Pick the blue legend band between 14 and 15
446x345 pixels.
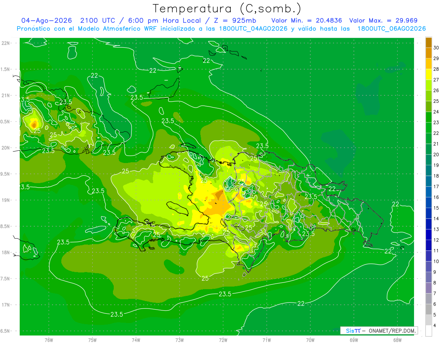429,213
